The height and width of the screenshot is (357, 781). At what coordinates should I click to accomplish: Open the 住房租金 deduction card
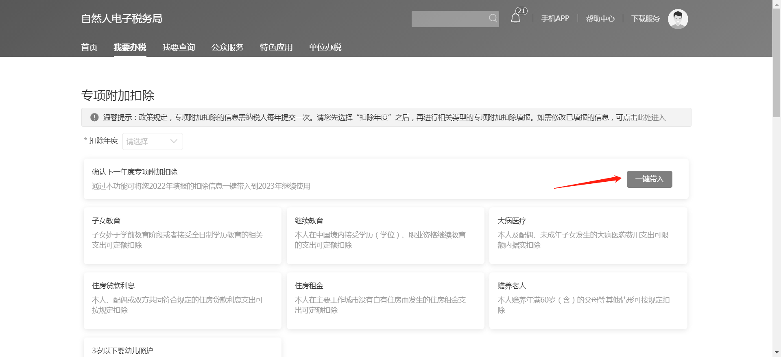(x=385, y=301)
